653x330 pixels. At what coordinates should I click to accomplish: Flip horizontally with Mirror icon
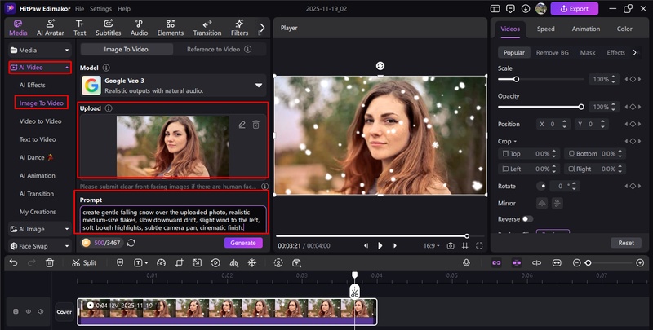tap(542, 203)
